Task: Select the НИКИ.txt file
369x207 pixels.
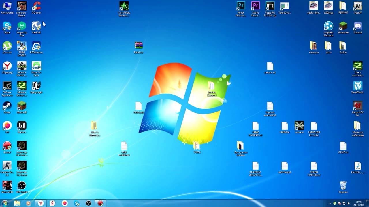Action: 285,128
